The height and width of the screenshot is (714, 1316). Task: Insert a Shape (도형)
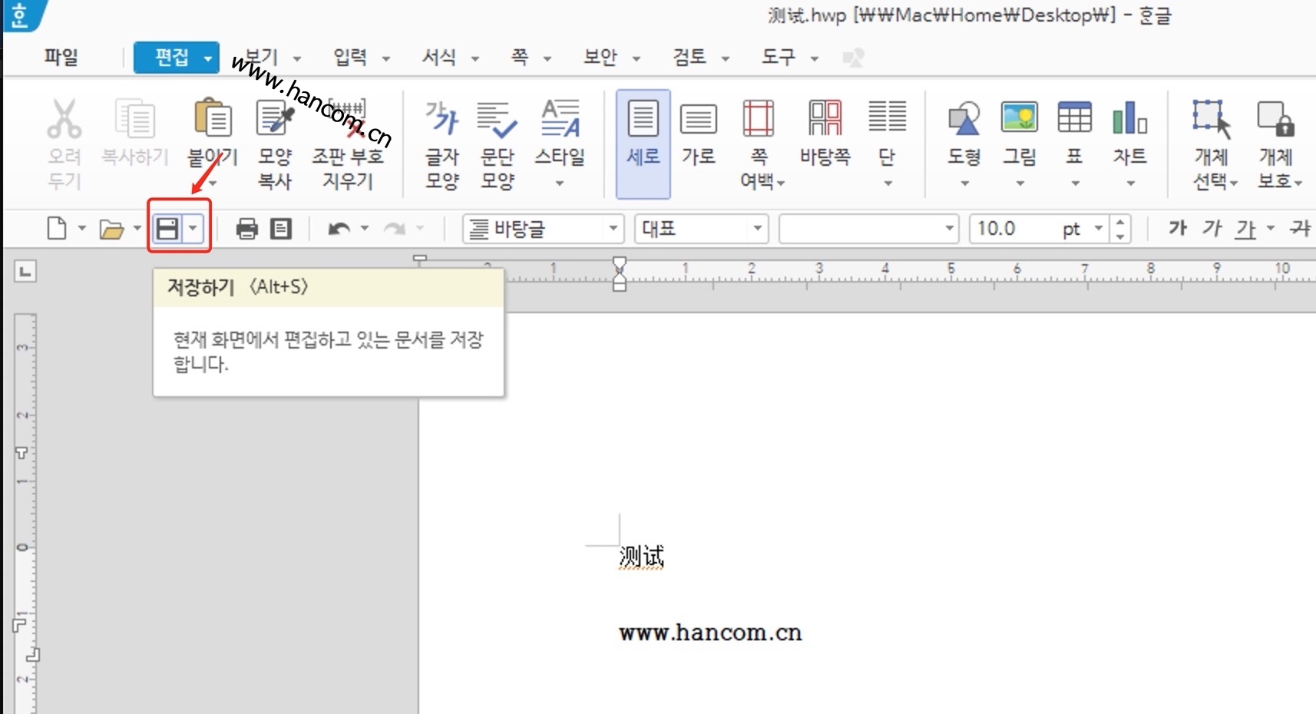964,119
